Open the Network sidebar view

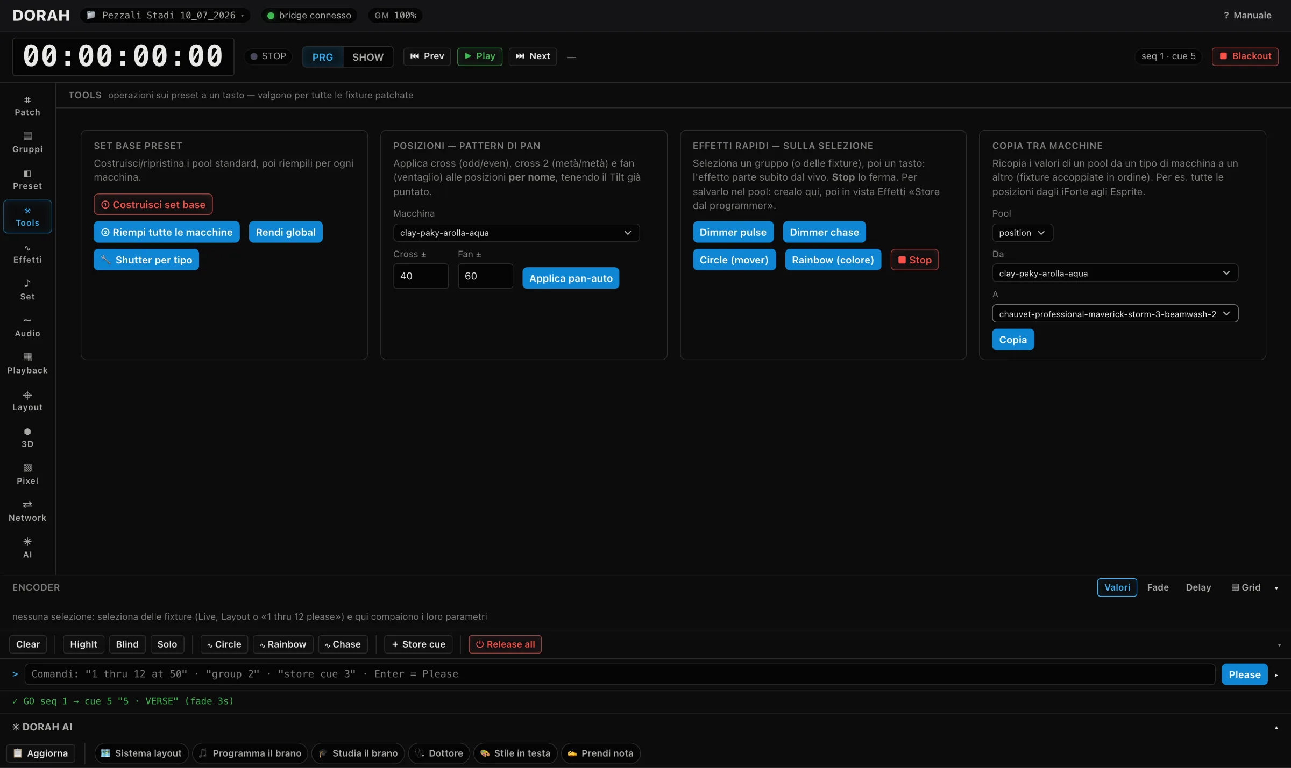click(x=27, y=512)
